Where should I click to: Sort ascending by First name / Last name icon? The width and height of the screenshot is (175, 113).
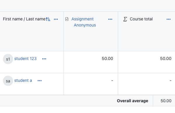click(x=48, y=19)
